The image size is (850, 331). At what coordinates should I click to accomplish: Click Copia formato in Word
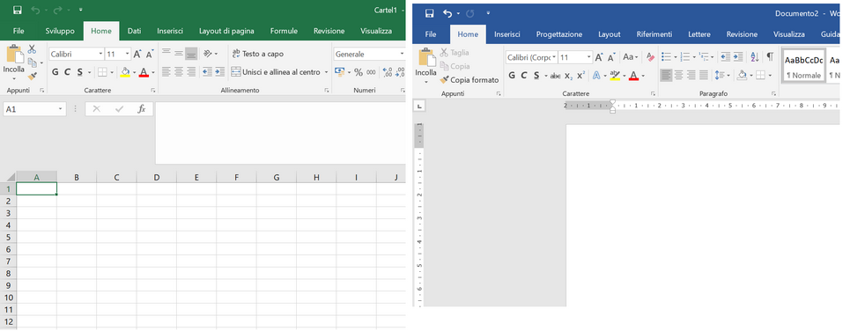point(469,80)
